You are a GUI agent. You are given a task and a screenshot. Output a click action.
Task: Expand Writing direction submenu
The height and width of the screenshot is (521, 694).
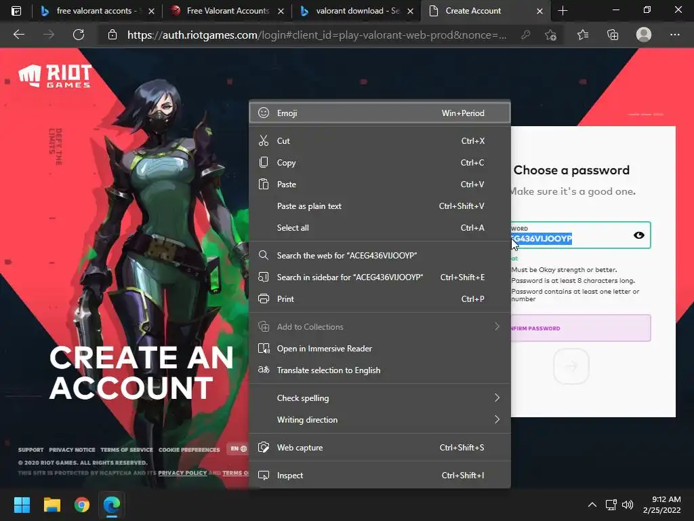point(380,419)
